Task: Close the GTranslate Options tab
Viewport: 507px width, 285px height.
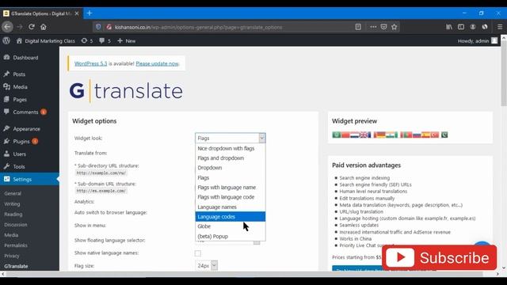Action: coord(77,13)
